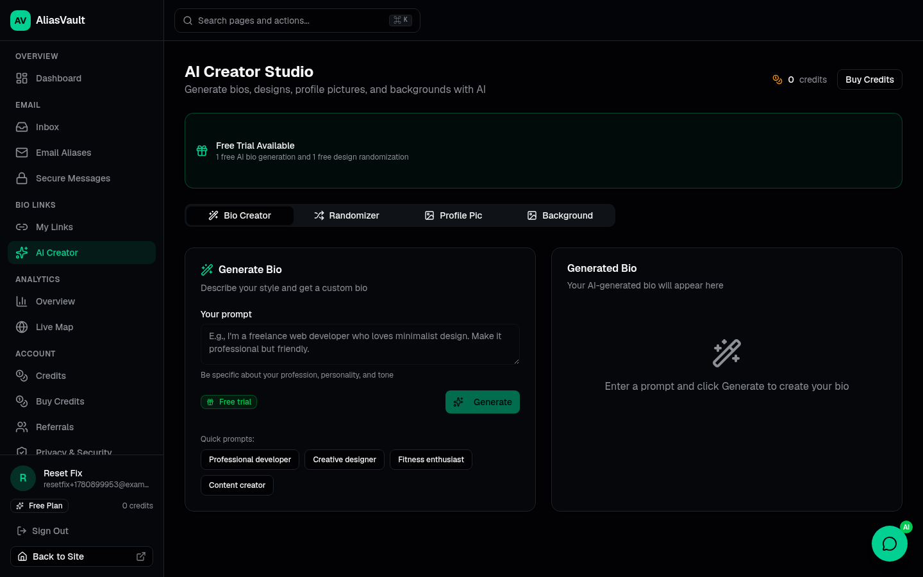Select AI Creator sparkle icon in sidebar
This screenshot has height=577, width=923.
[x=22, y=253]
